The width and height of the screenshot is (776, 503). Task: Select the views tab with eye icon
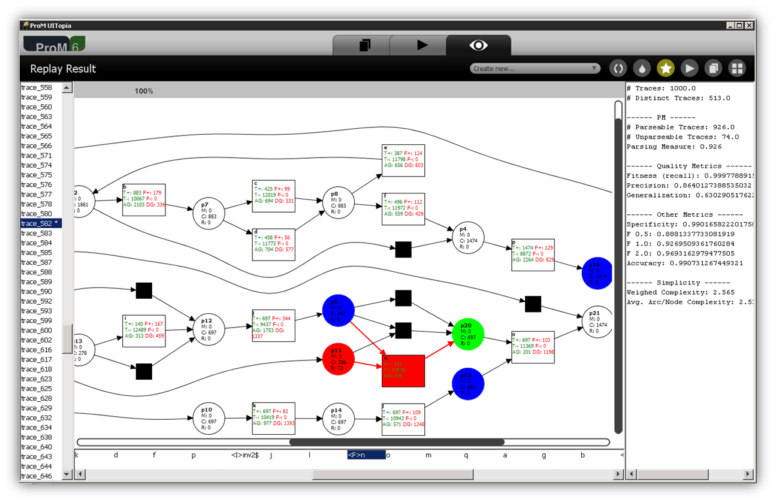479,46
